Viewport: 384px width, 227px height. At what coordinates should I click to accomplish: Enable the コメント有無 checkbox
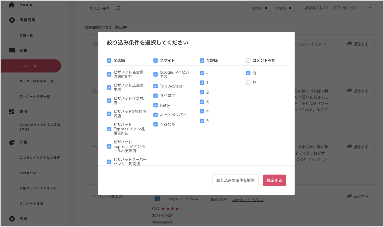pyautogui.click(x=248, y=60)
